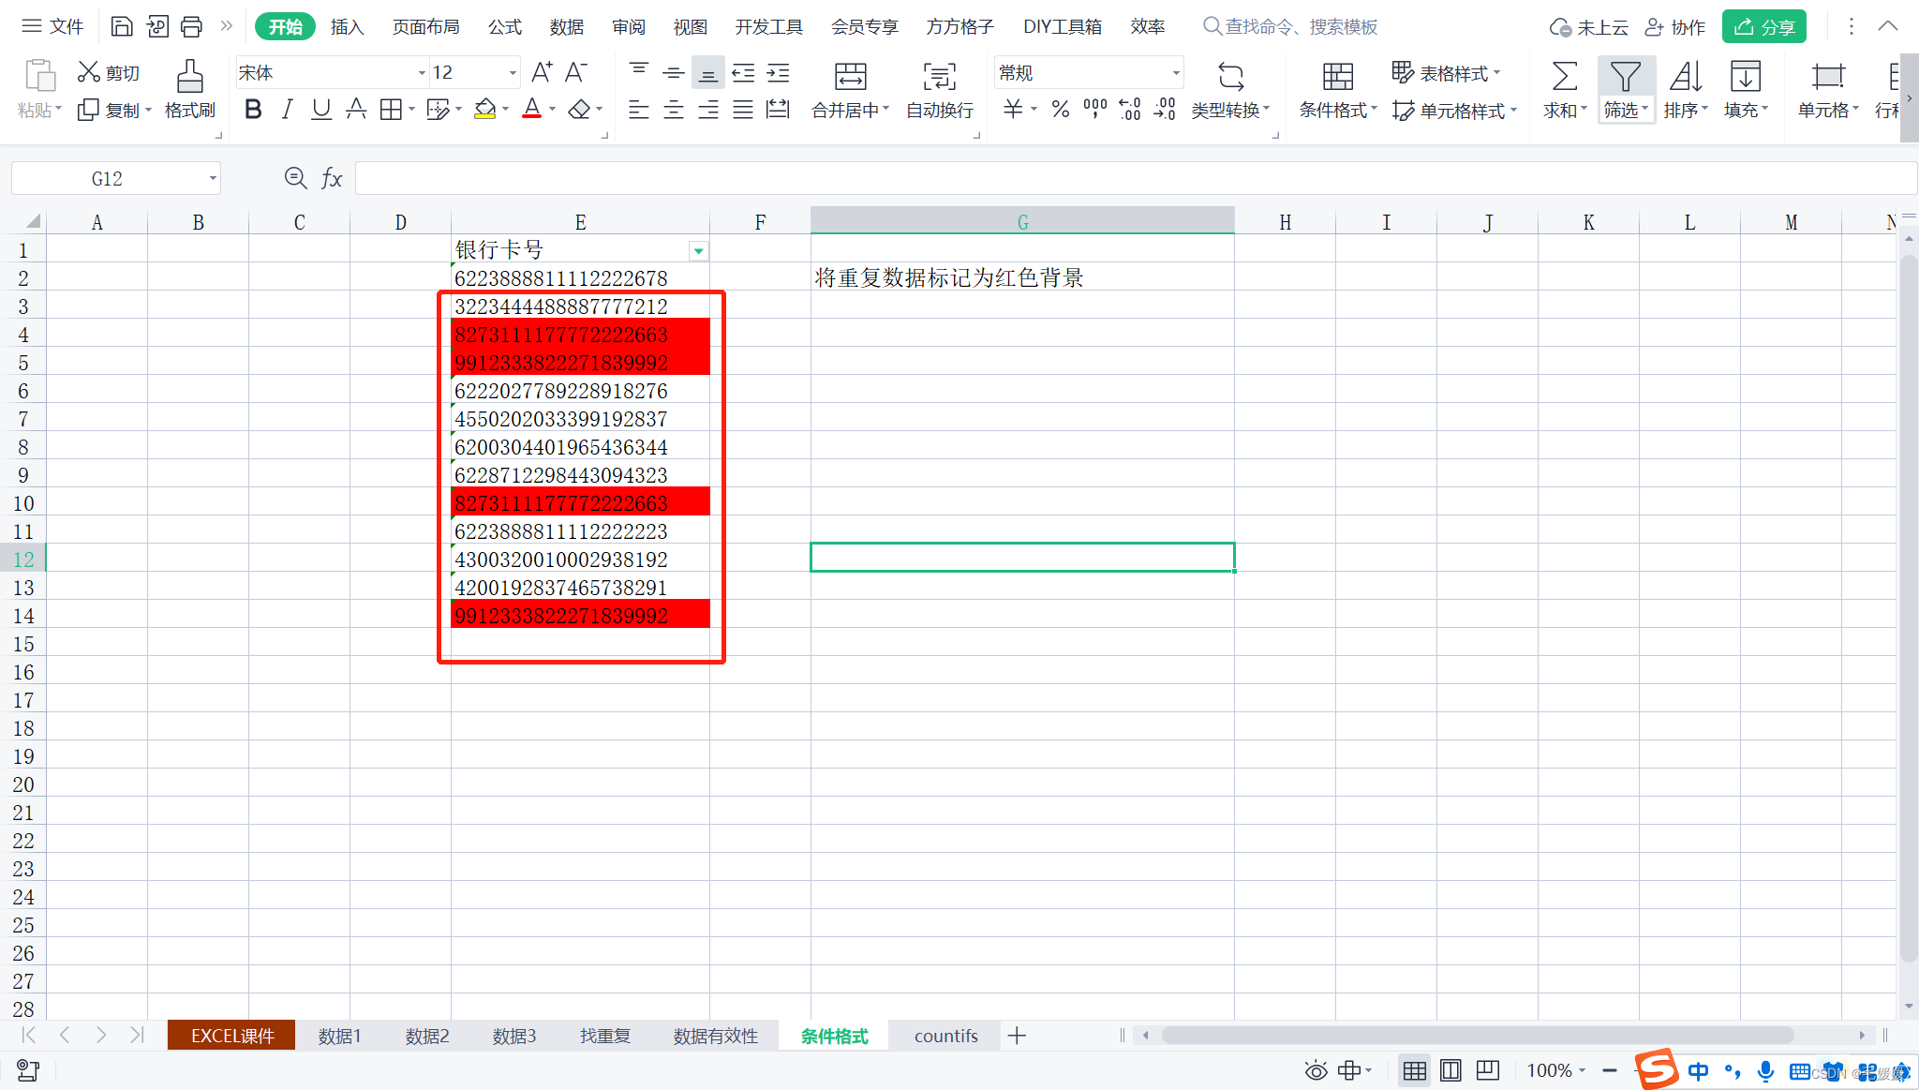Viewport: 1919px width, 1090px height.
Task: Click the percent style icon
Action: 1060,110
